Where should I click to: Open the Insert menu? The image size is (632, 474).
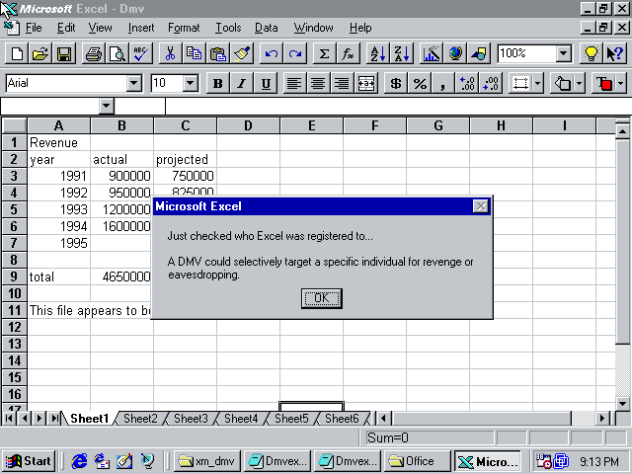pyautogui.click(x=141, y=28)
